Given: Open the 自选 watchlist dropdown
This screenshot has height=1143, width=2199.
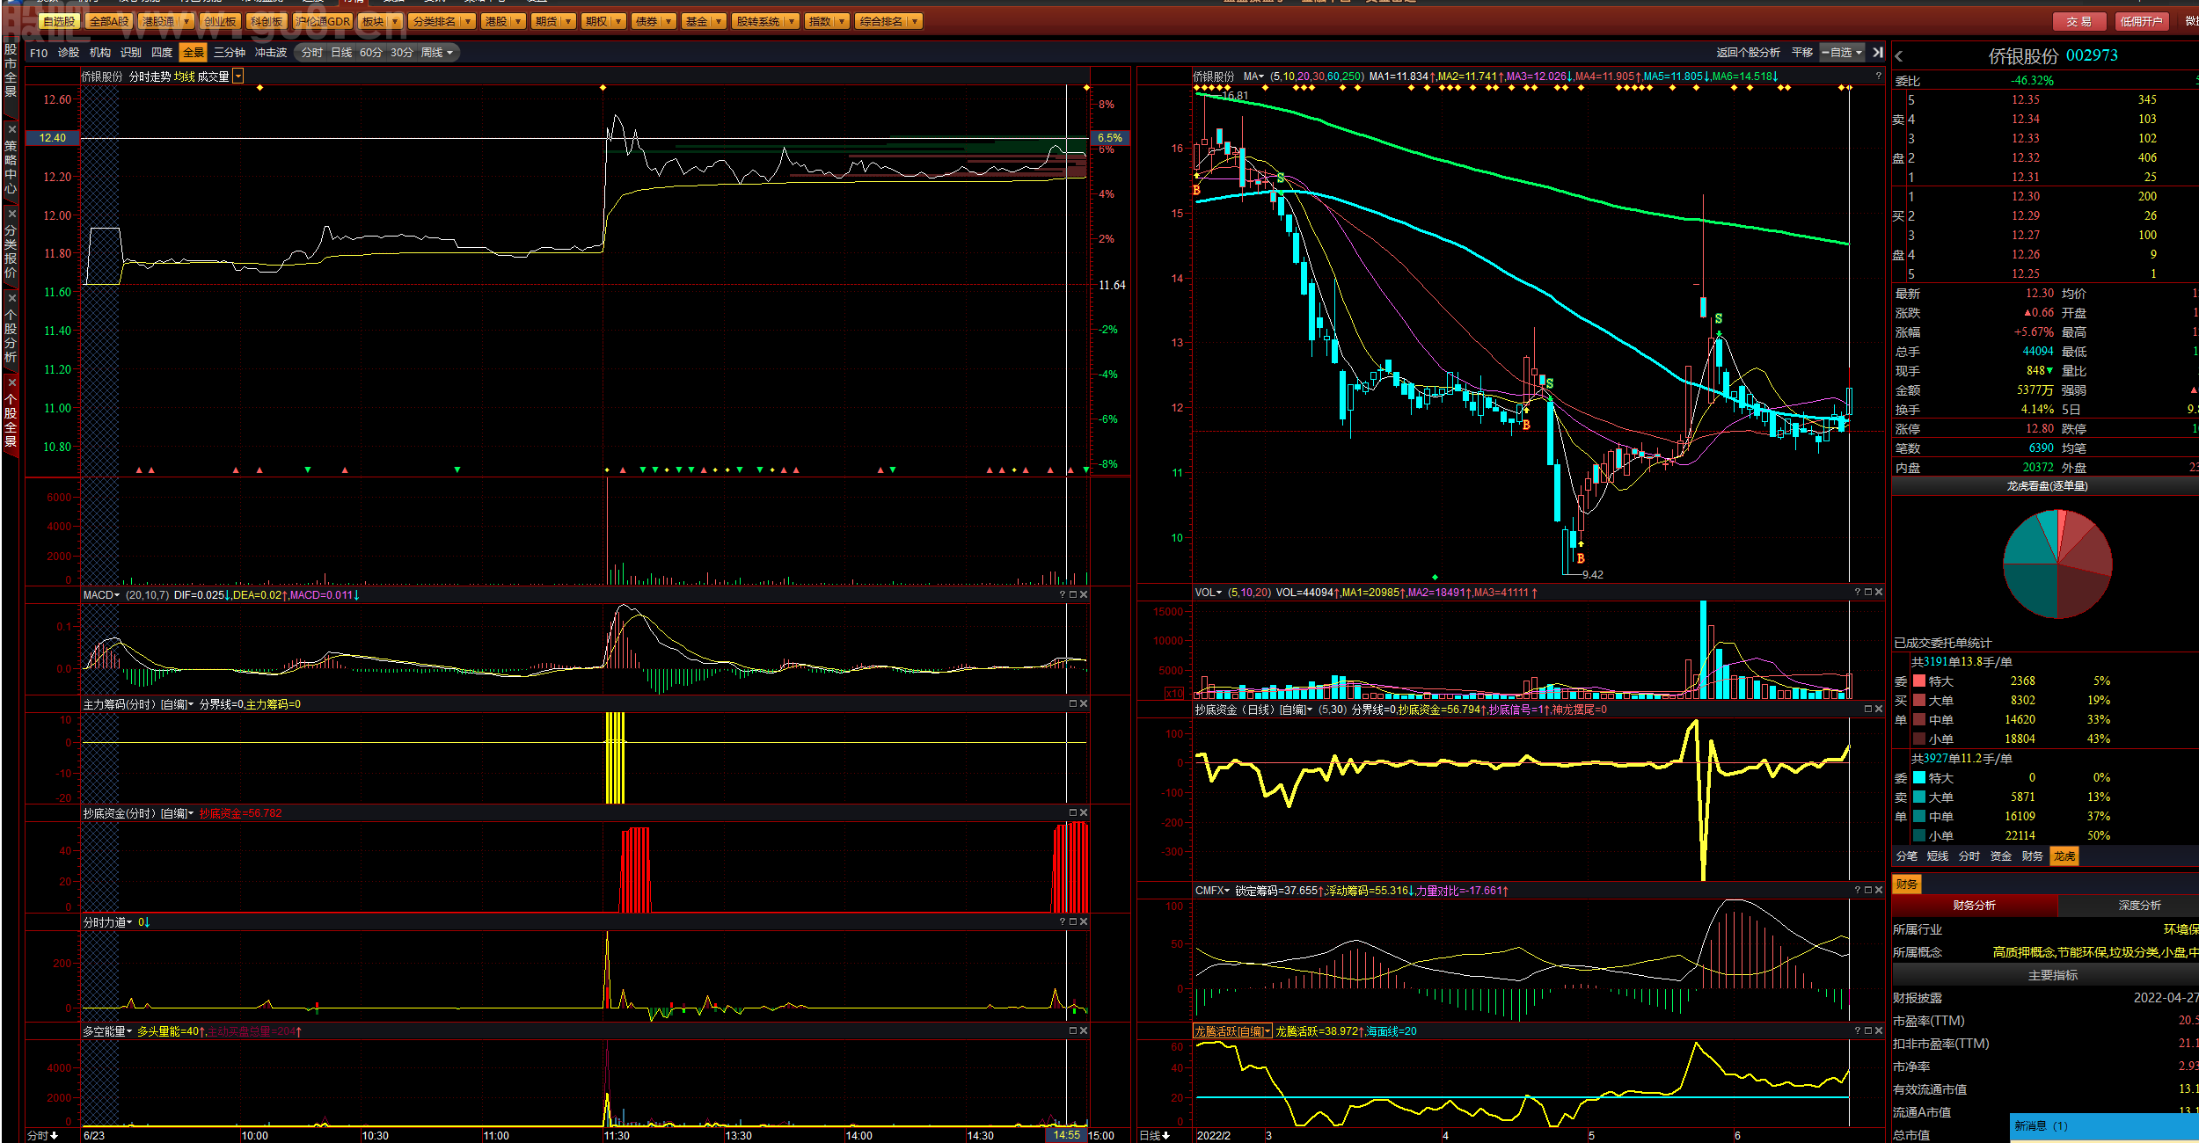Looking at the screenshot, I should coord(1842,53).
